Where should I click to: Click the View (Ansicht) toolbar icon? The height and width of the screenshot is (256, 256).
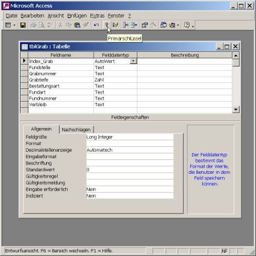[x=8, y=25]
